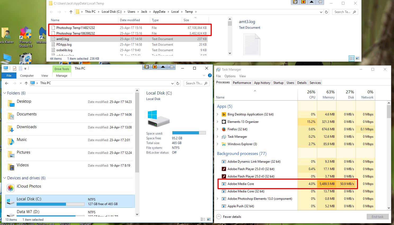Screen dimensions: 394x225
Task: Click the pin icon in This PC title bar
Action: tap(171, 67)
